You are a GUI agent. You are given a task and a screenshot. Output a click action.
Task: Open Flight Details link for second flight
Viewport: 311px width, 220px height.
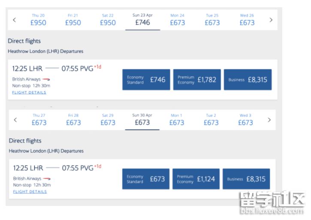tap(30, 191)
